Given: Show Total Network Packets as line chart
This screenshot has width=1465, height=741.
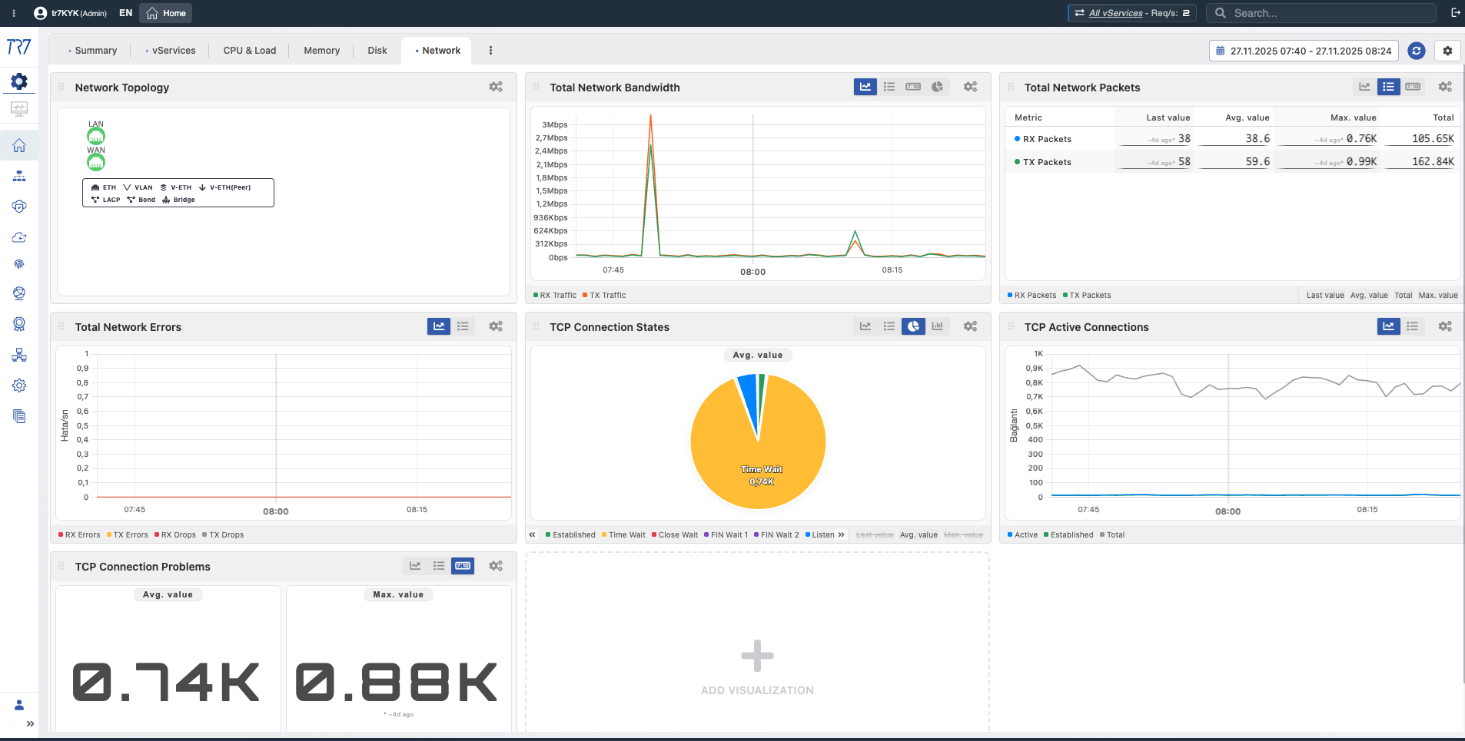Looking at the screenshot, I should coord(1364,87).
